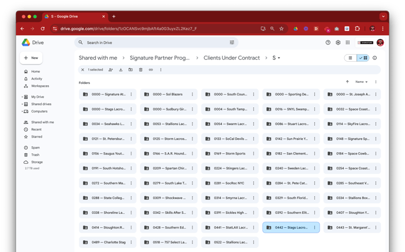Click the move to folder icon
Screen dimensions: 405x252
tap(131, 70)
